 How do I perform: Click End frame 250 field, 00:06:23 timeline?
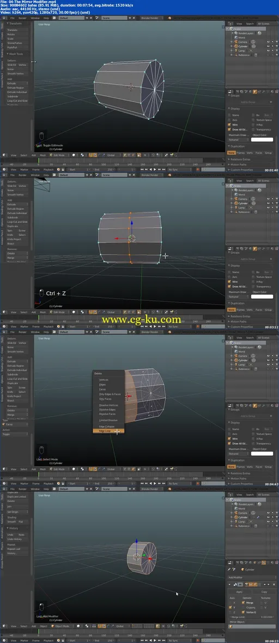[103, 640]
